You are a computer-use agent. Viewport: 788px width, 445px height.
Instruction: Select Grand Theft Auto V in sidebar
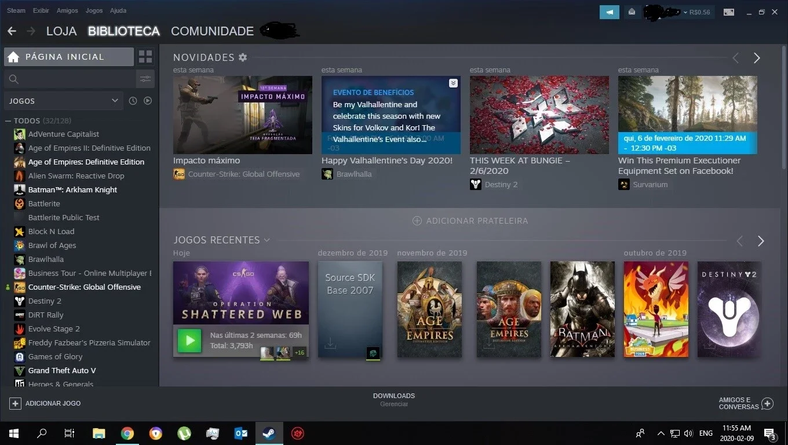tap(62, 370)
